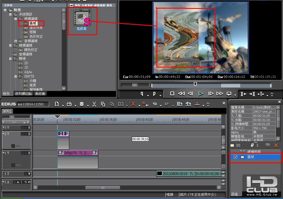Click the copy icon in the timeline toolbar
The height and width of the screenshot is (199, 283).
point(103,104)
